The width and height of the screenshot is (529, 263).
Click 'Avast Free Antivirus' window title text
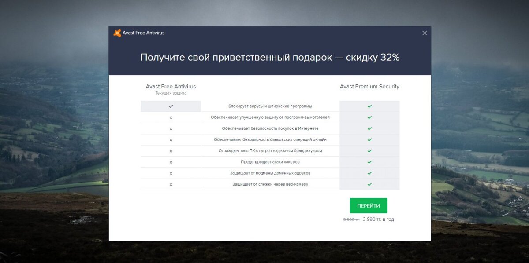click(143, 33)
